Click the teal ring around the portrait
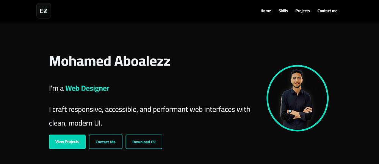 point(268,98)
